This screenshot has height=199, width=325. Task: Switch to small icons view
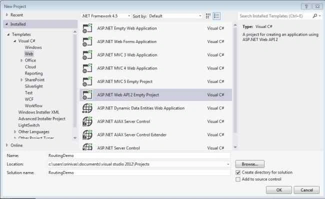(208, 16)
